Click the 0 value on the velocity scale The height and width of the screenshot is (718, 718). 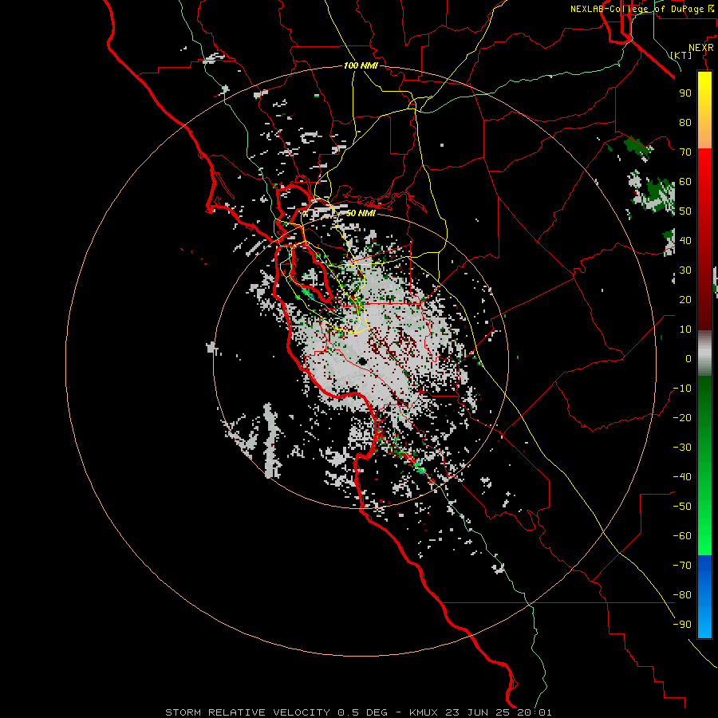point(688,358)
